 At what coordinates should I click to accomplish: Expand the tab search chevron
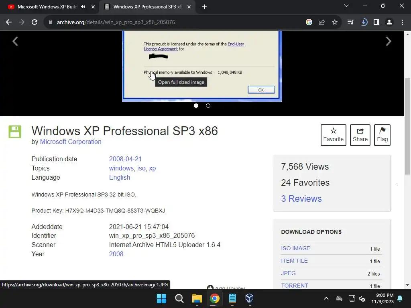pyautogui.click(x=346, y=6)
